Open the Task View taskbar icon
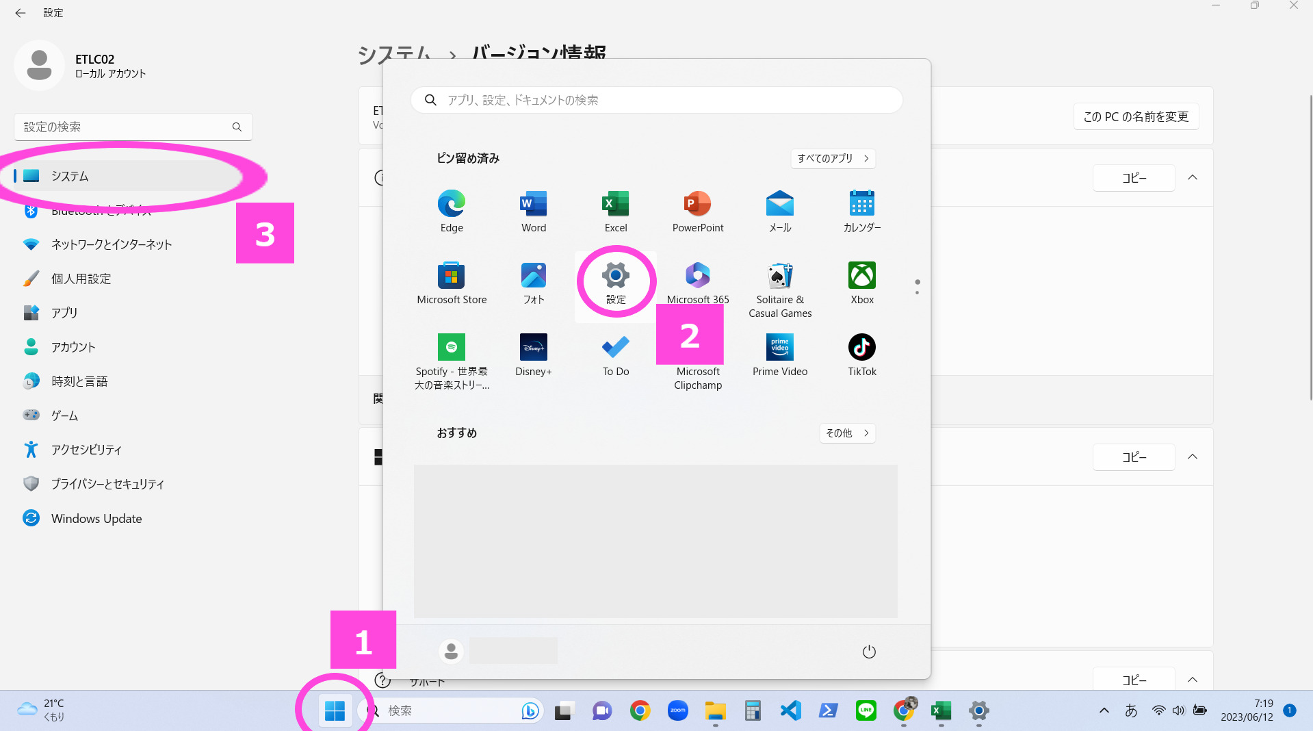Image resolution: width=1313 pixels, height=731 pixels. tap(564, 710)
